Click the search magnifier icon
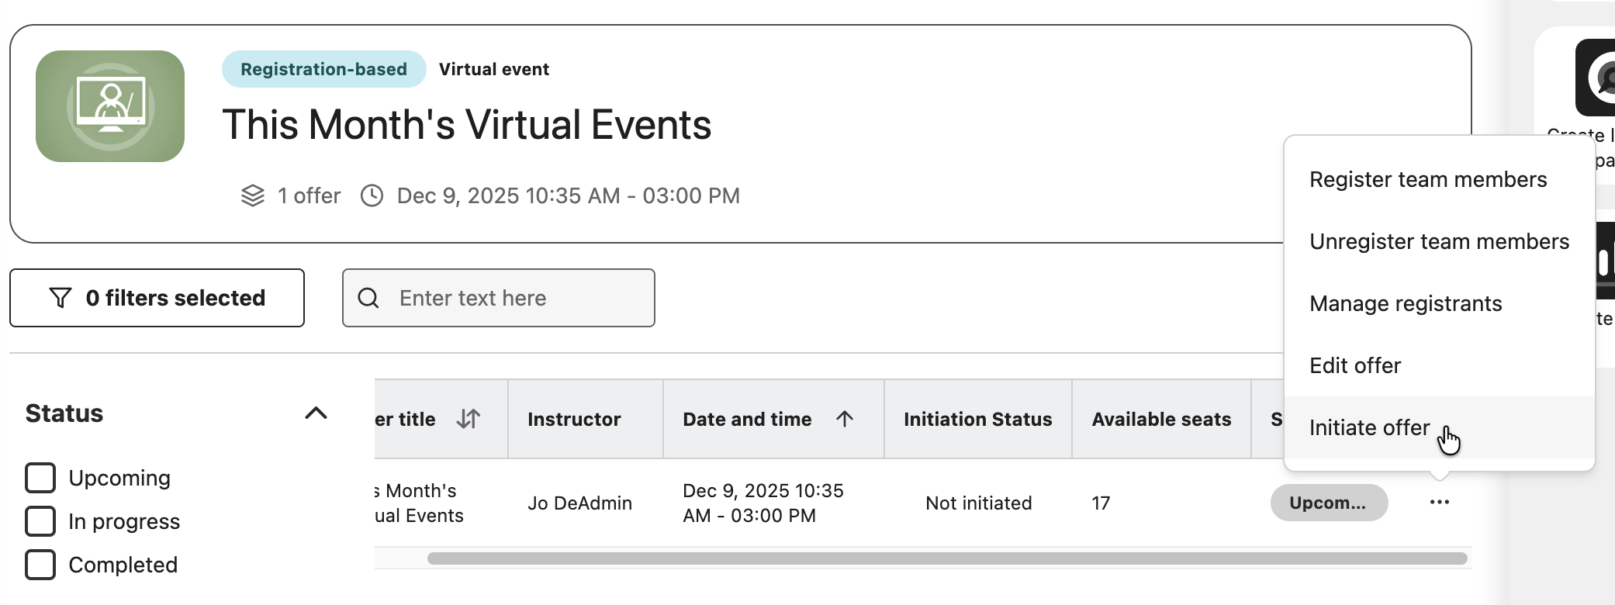The image size is (1615, 605). [x=368, y=298]
